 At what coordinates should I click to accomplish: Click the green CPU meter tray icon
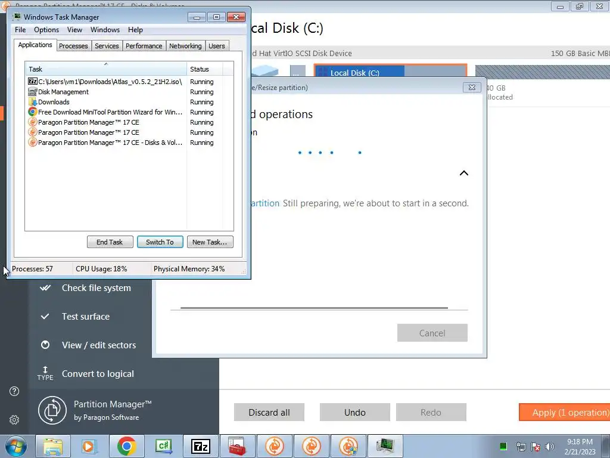(503, 446)
